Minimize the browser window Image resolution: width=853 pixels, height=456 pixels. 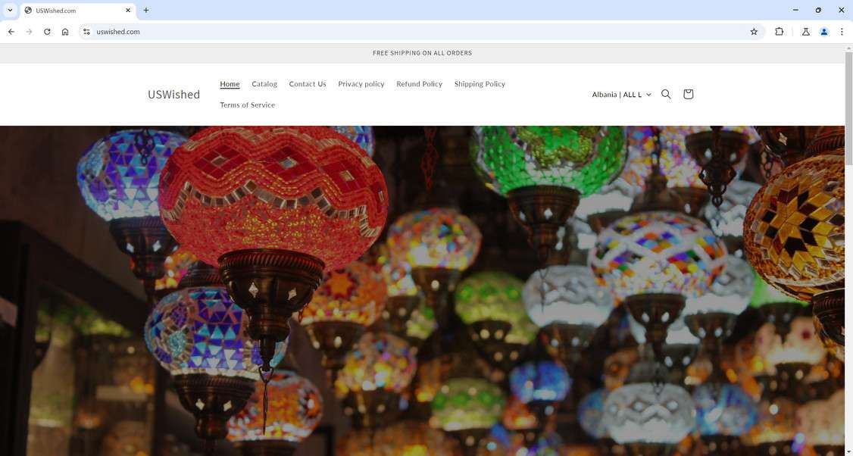pyautogui.click(x=795, y=10)
